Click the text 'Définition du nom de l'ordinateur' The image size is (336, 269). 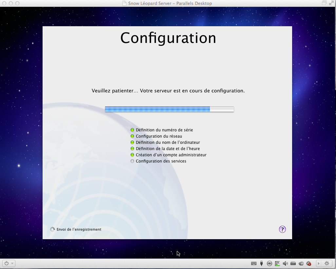168,142
